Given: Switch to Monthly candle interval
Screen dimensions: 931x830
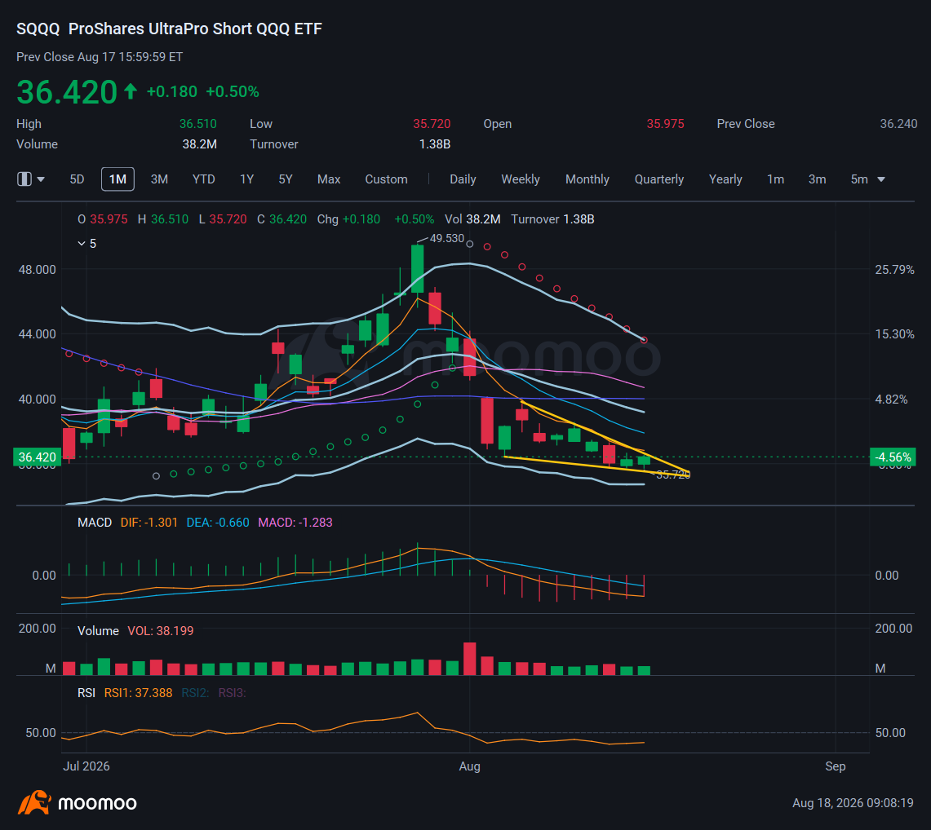Looking at the screenshot, I should (587, 179).
